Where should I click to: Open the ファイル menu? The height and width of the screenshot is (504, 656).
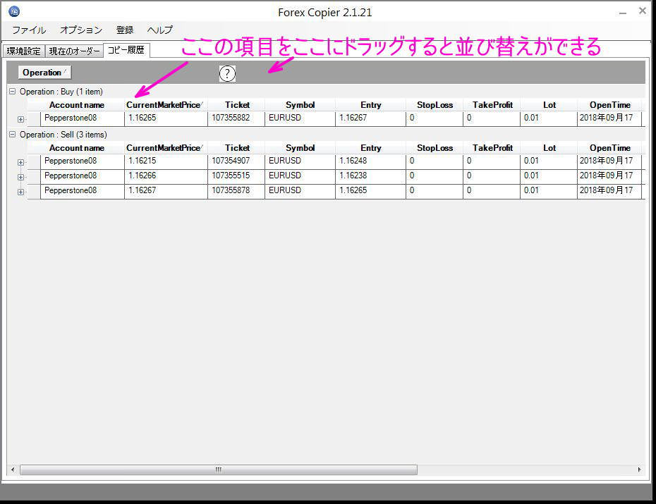click(x=29, y=30)
